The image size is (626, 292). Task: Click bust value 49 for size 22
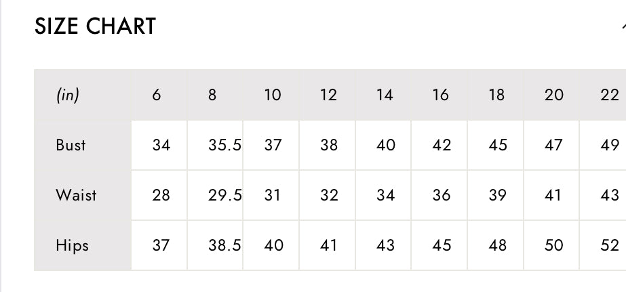pyautogui.click(x=610, y=145)
